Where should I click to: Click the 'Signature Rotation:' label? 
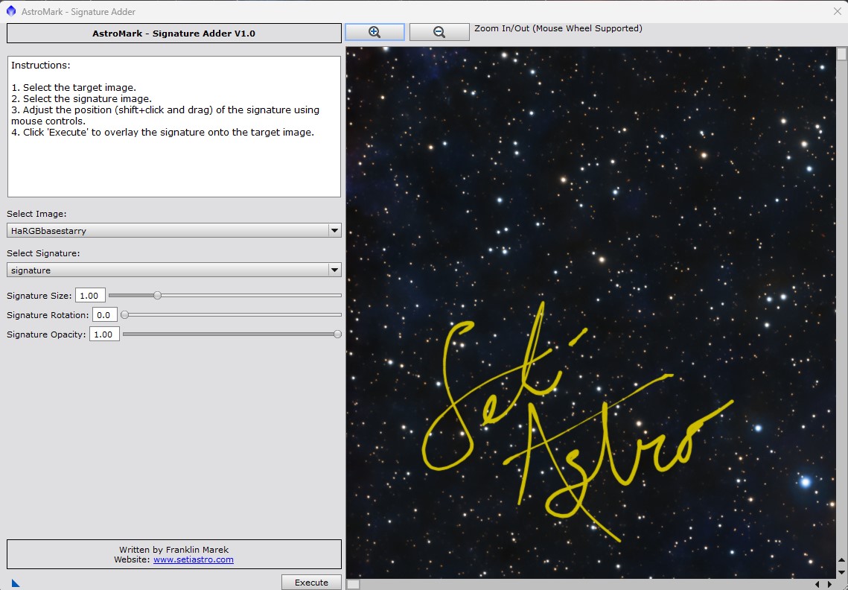tap(48, 315)
